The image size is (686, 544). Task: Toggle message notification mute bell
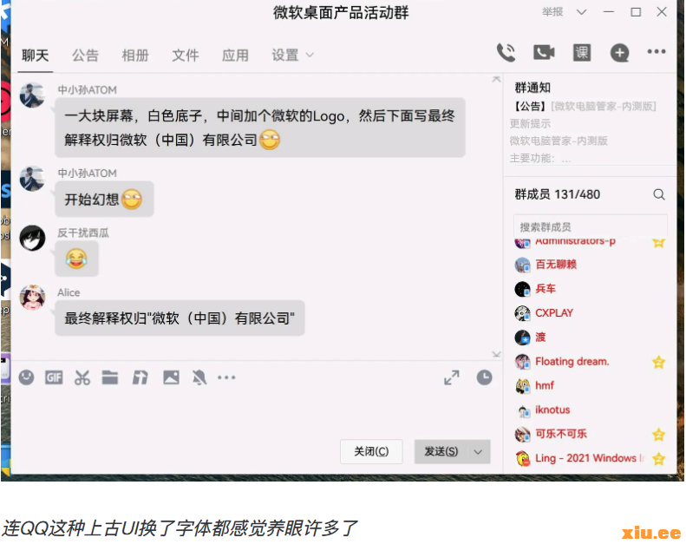click(x=199, y=377)
